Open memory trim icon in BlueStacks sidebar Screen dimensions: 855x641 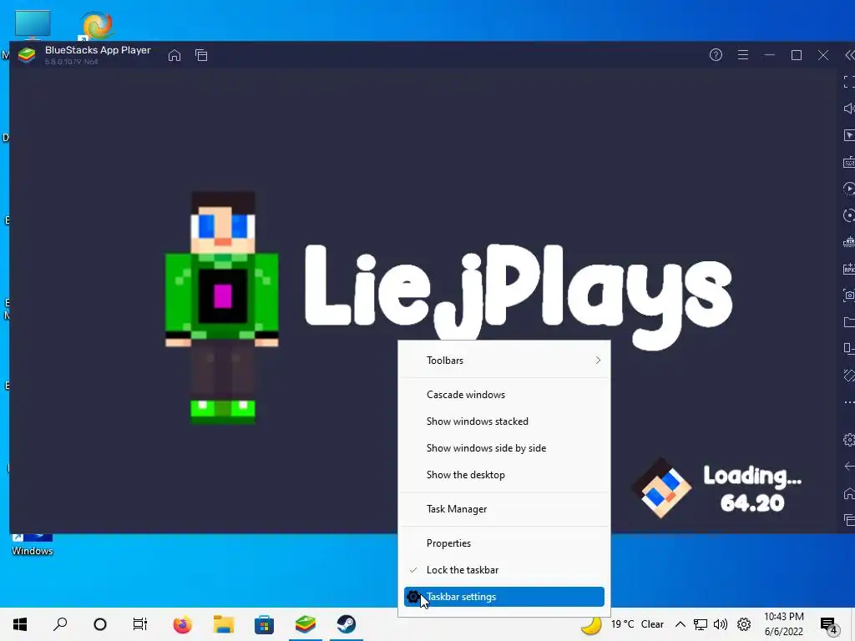pyautogui.click(x=849, y=242)
